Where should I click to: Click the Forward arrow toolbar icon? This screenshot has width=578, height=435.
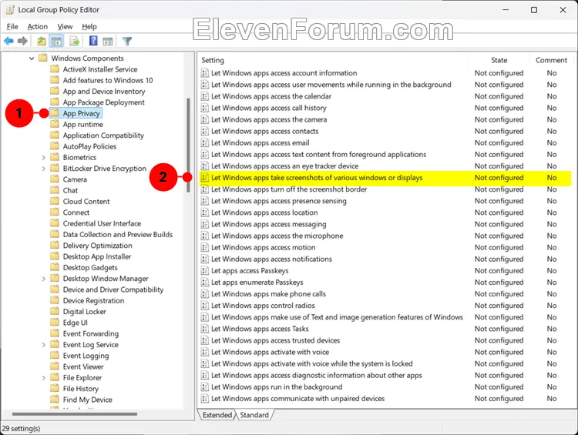point(23,42)
